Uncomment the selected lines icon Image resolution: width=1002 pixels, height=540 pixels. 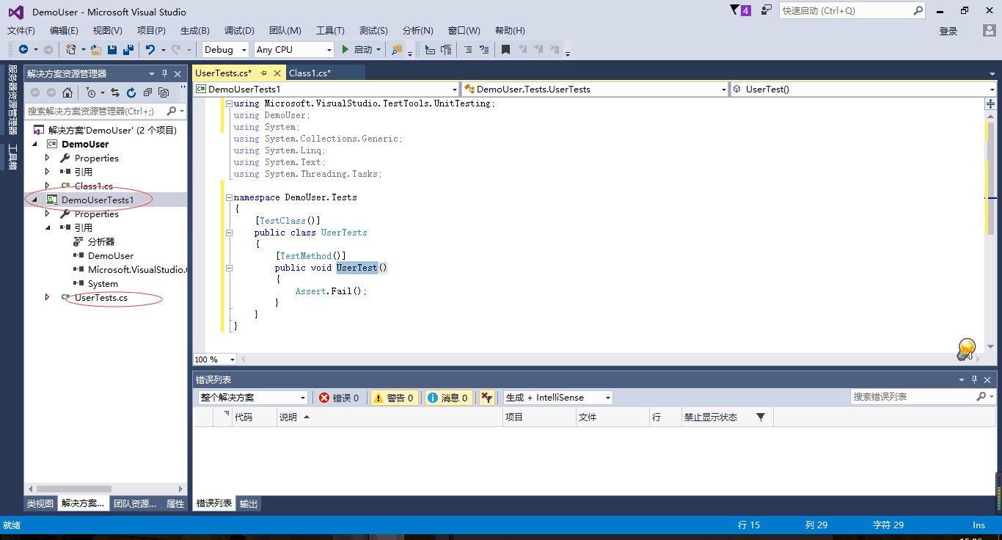tap(484, 49)
